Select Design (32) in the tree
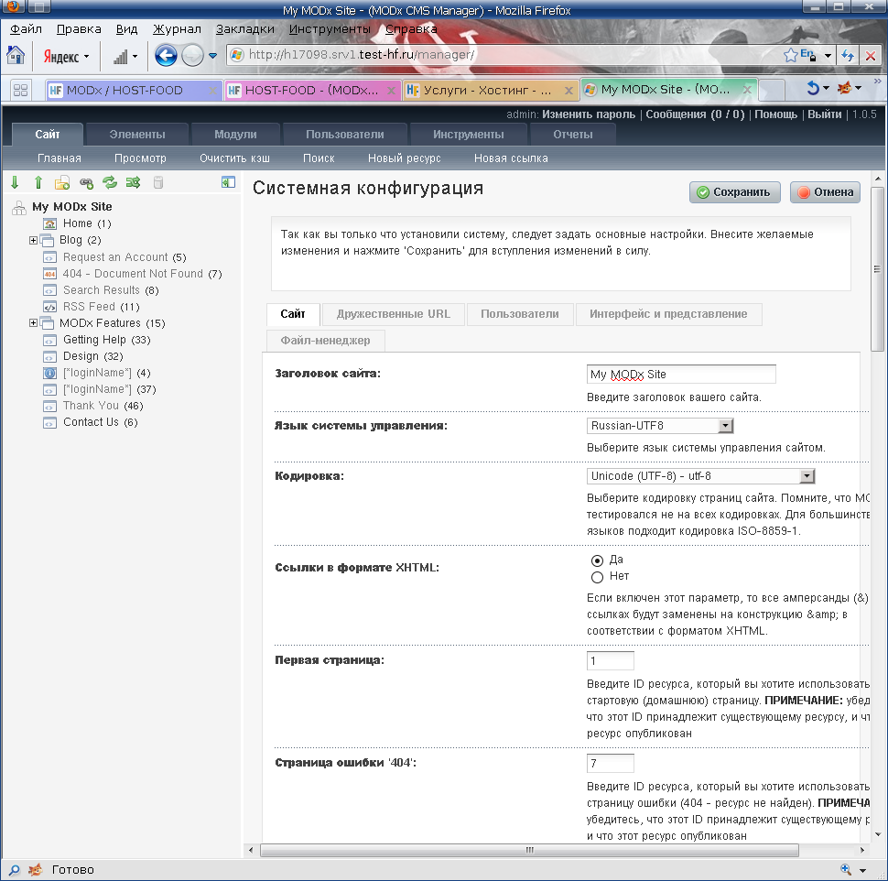Image resolution: width=888 pixels, height=881 pixels. [x=92, y=356]
